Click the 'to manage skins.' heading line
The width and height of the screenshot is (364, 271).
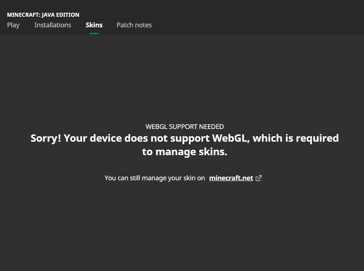pyautogui.click(x=185, y=152)
